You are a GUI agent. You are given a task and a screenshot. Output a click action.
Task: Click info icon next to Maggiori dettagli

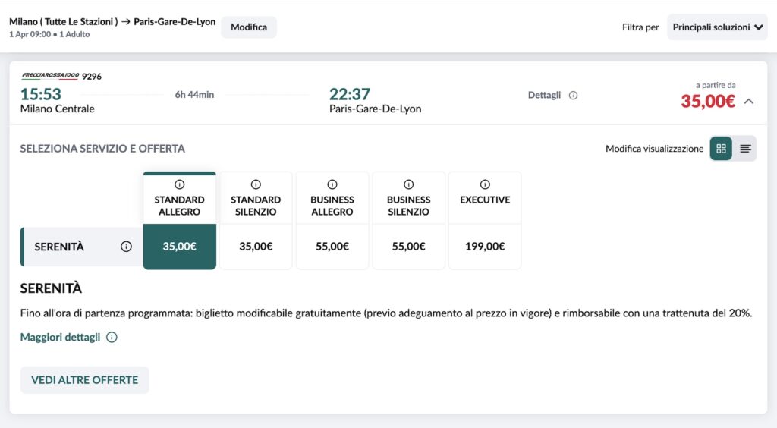[x=112, y=338]
